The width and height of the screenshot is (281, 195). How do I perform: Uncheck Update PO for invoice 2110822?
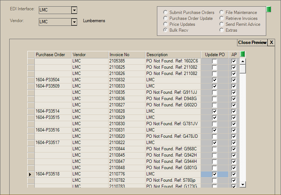[215, 143]
